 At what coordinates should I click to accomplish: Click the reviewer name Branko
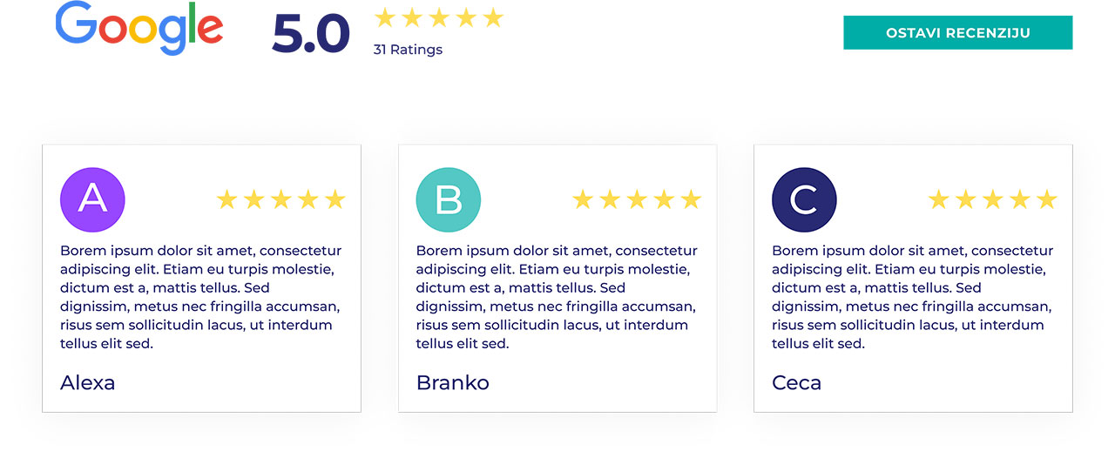[x=453, y=382]
